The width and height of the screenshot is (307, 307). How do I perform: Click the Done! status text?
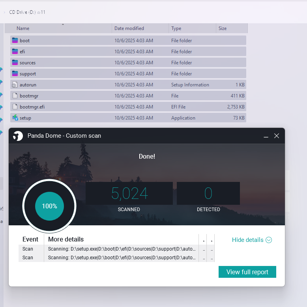[x=147, y=156]
